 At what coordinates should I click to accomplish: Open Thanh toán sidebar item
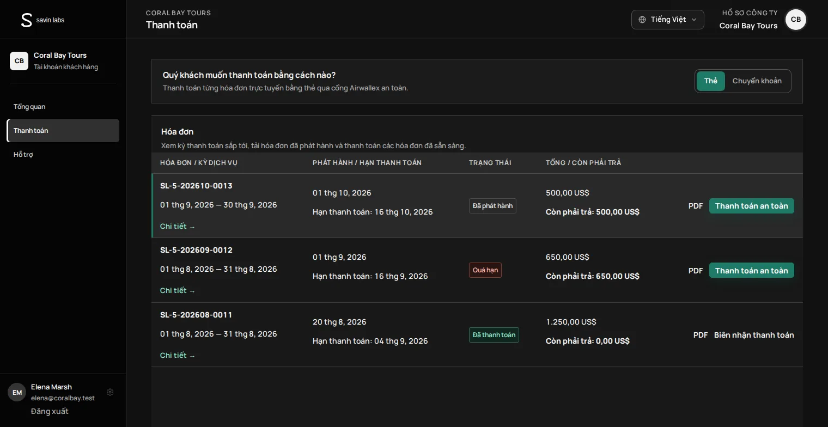[x=63, y=131]
